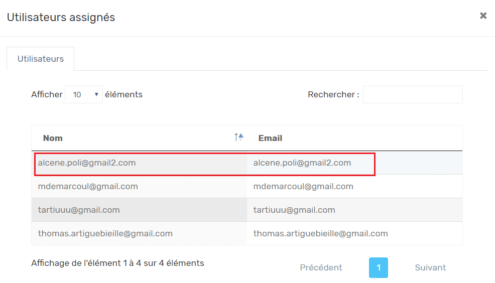Go to the Précédent page
Screen dimensions: 495x283
point(321,267)
